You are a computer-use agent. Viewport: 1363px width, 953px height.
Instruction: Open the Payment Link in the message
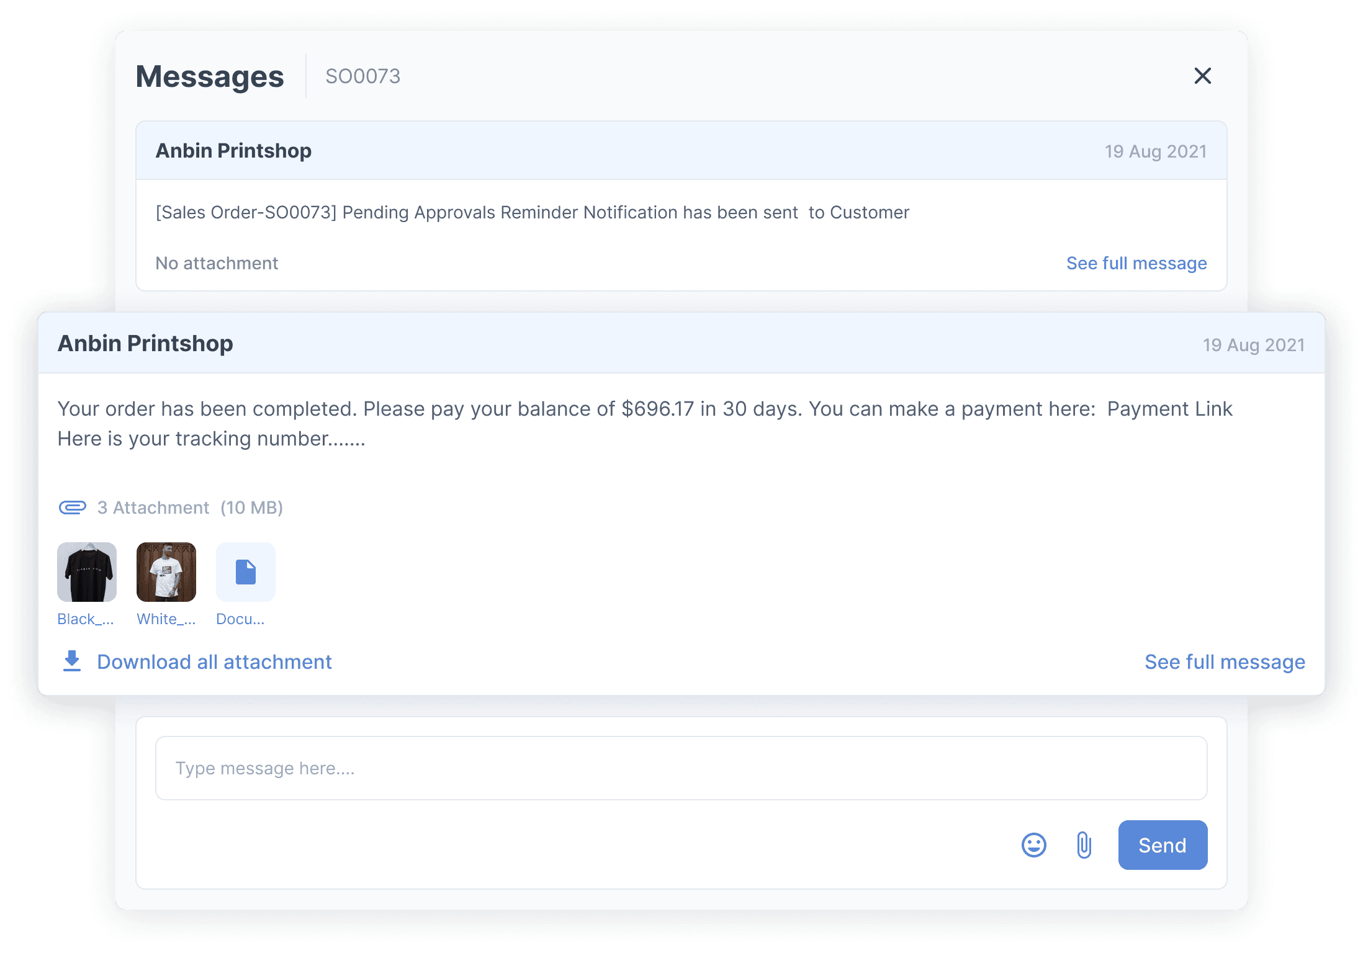1169,408
